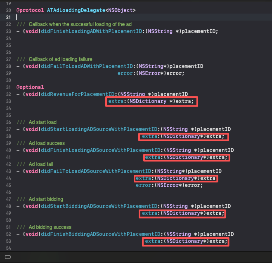Screen dimensions: 272x263
Task: Click line number 31 in gutter
Action: 9,87
